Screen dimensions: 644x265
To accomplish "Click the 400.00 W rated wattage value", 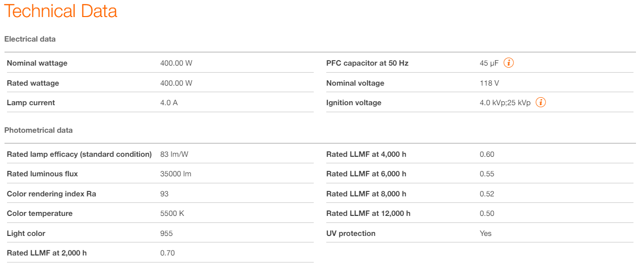I will point(176,83).
